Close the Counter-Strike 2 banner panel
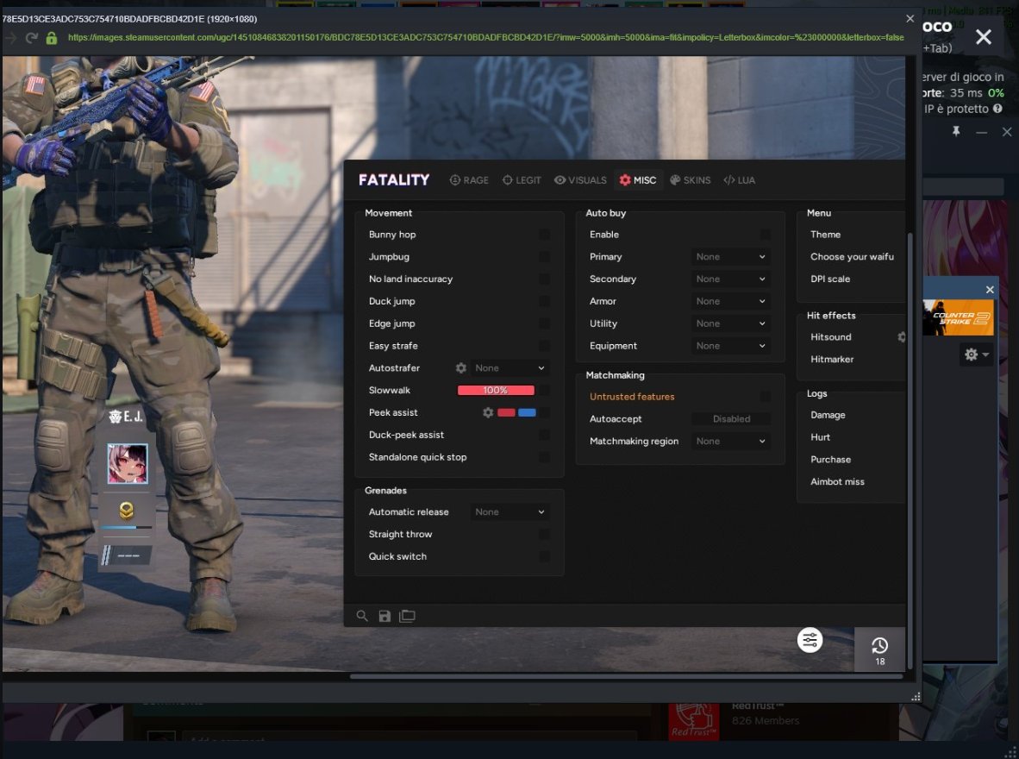The width and height of the screenshot is (1019, 759). [990, 290]
